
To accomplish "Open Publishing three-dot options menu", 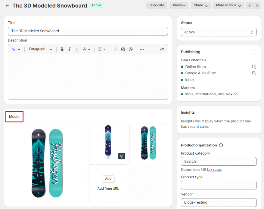I will (254, 52).
